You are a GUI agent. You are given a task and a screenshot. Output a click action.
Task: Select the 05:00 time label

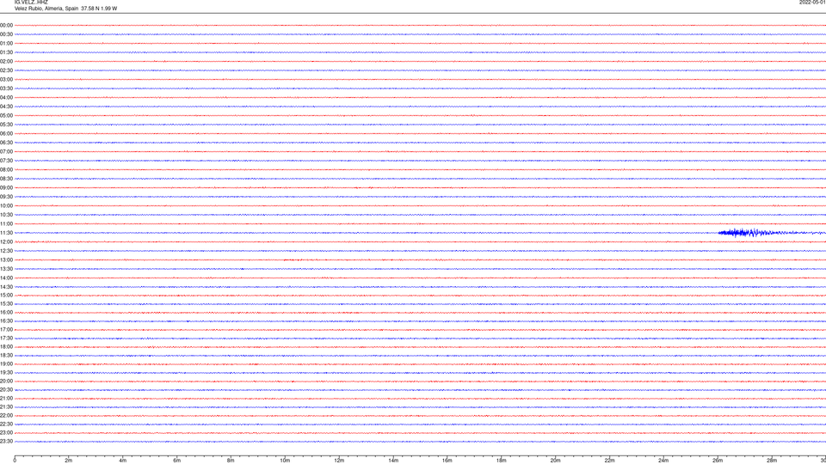(6, 115)
